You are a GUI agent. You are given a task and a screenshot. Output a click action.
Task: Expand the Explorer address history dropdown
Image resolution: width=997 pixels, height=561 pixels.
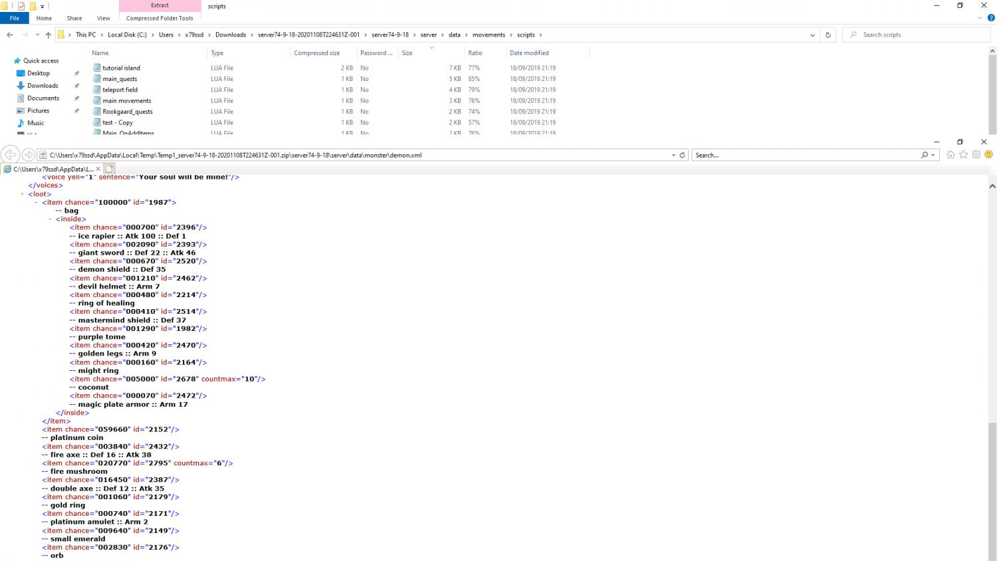(812, 35)
